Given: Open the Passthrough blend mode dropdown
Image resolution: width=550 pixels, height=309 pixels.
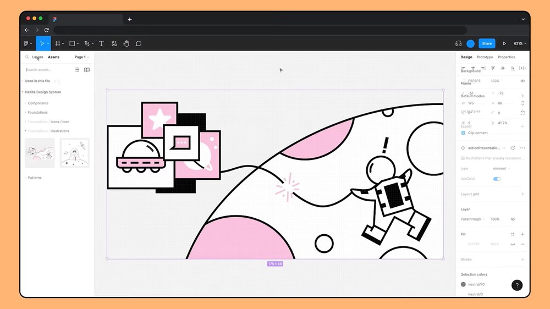Looking at the screenshot, I should (472, 219).
